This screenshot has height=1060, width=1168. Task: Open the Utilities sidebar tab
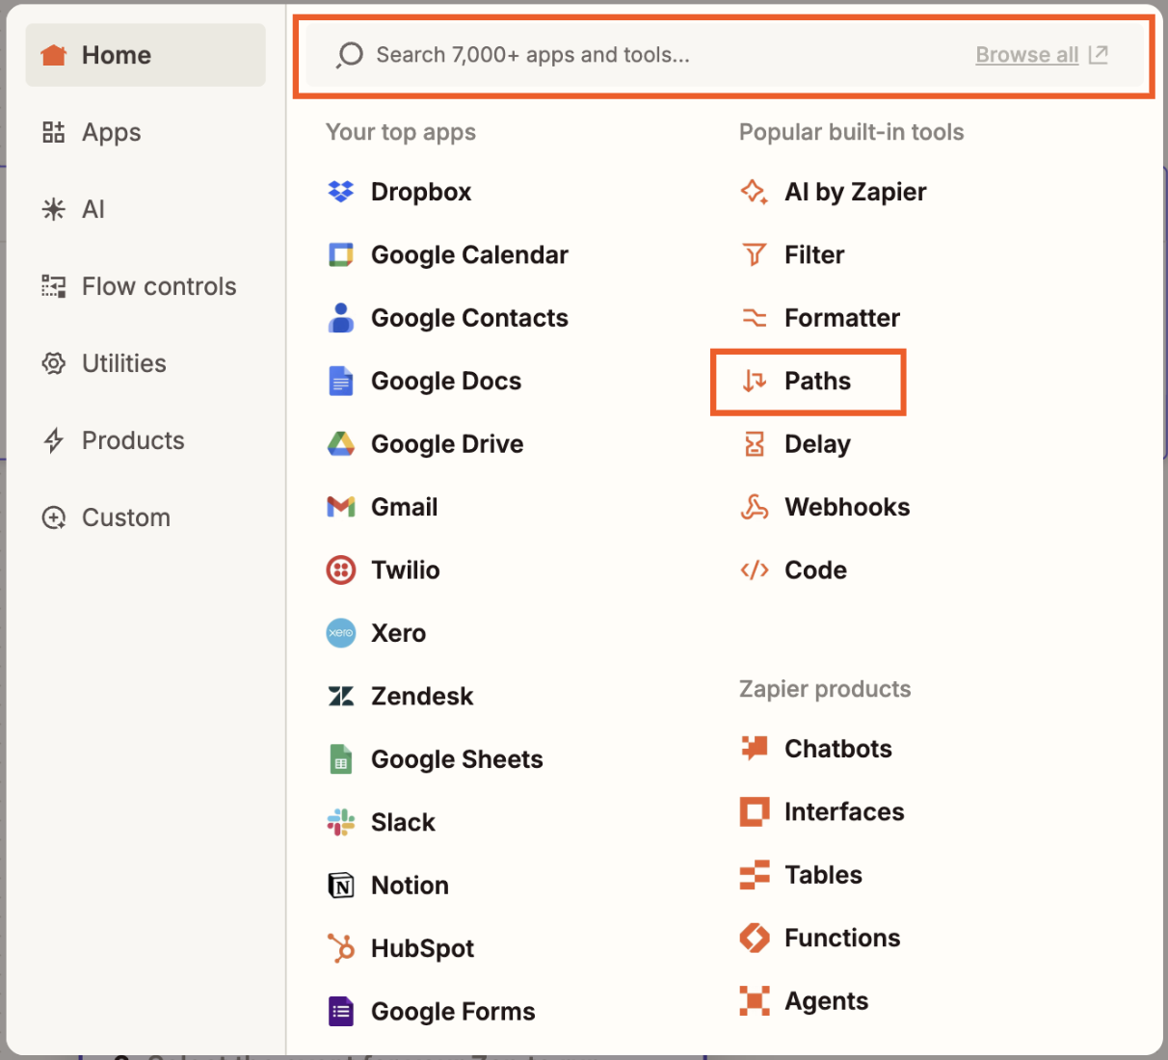(146, 363)
